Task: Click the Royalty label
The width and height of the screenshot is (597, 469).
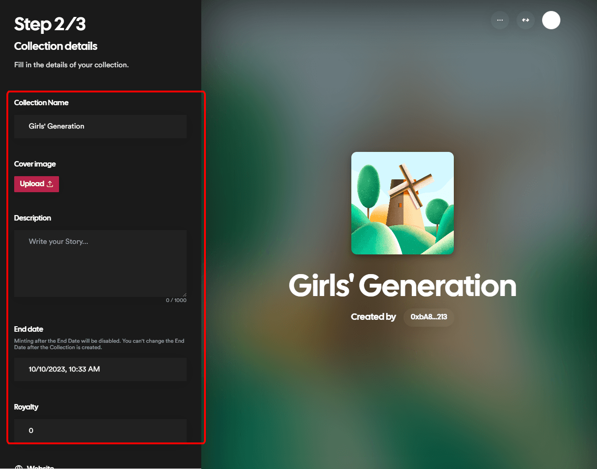Action: [x=26, y=407]
